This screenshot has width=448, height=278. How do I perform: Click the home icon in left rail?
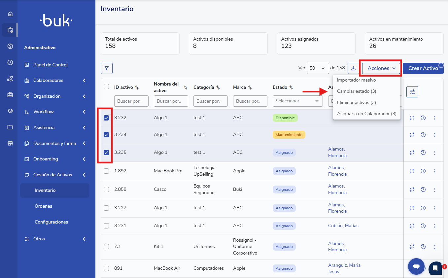10,14
